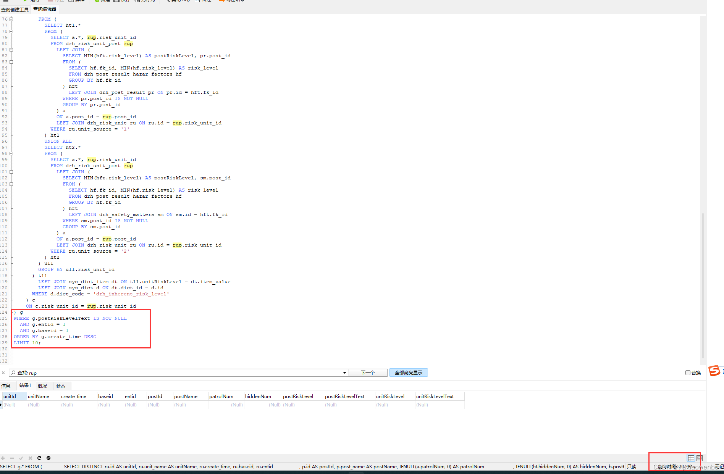Close the find bar
The height and width of the screenshot is (474, 724).
(x=3, y=373)
